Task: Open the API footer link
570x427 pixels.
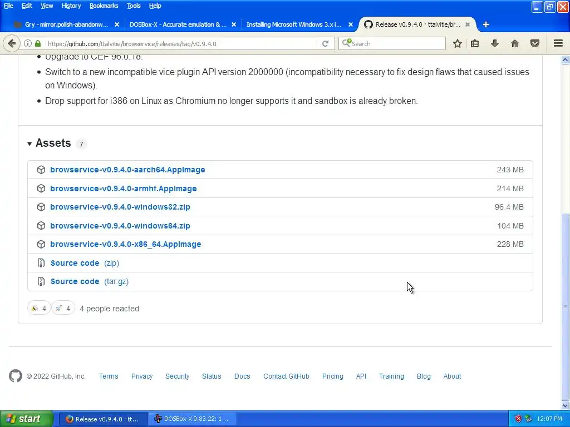Action: [x=361, y=376]
